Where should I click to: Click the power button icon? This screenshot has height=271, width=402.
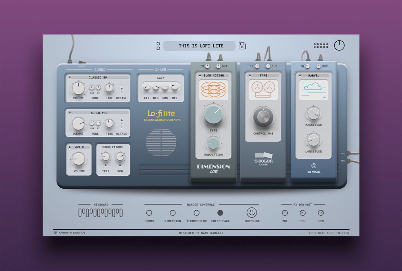[339, 45]
